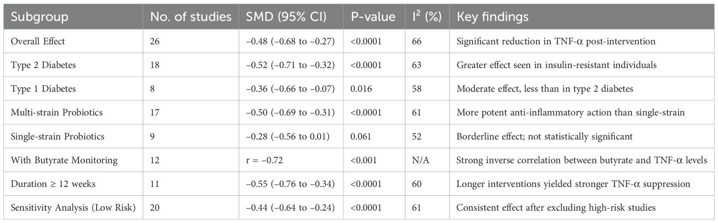
Task: Select the P-value column header
Action: [x=373, y=17]
